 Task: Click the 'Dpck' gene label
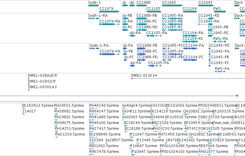(x=239, y=3)
